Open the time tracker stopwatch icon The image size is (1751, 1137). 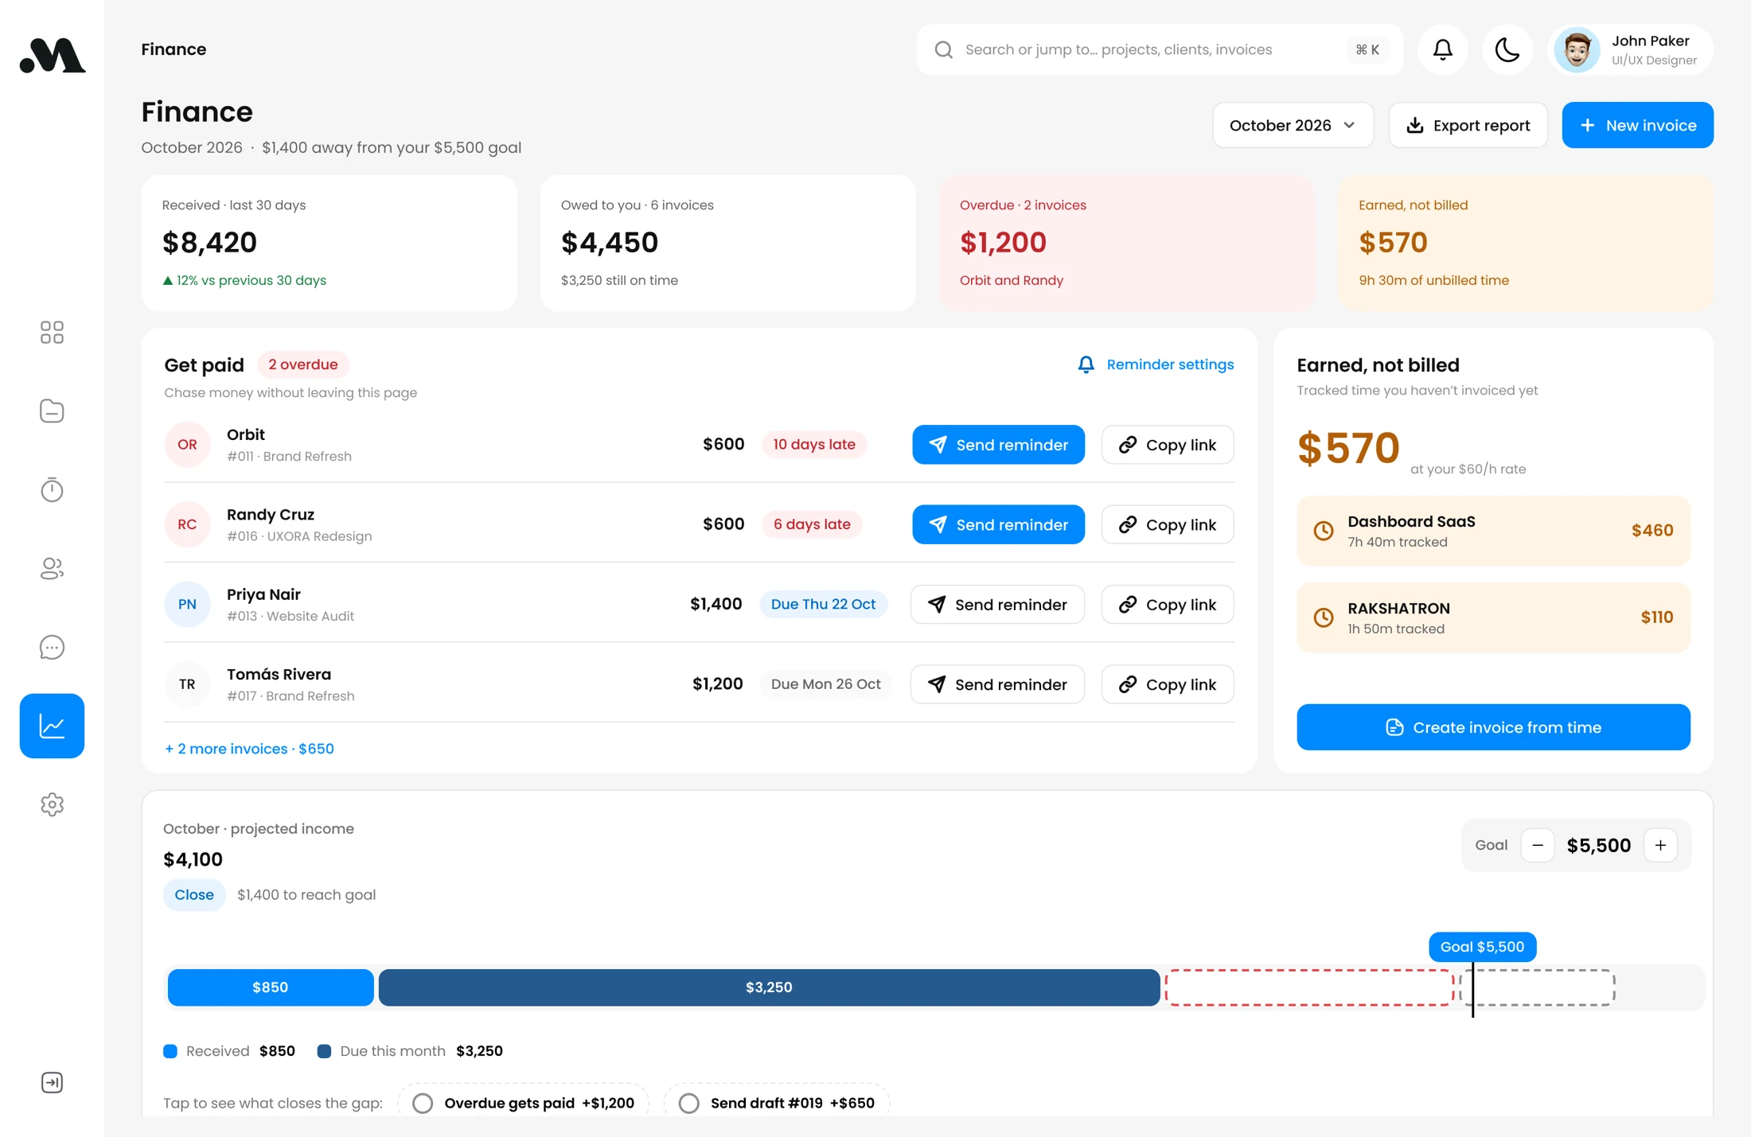52,489
